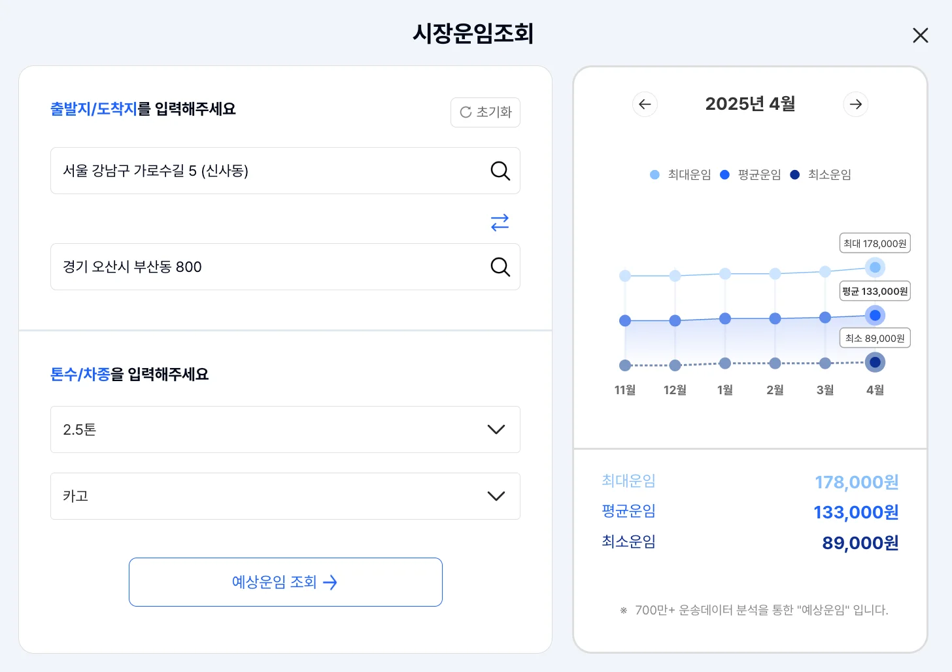Click the 예상운임 조회 button
The image size is (952, 672).
click(x=286, y=582)
